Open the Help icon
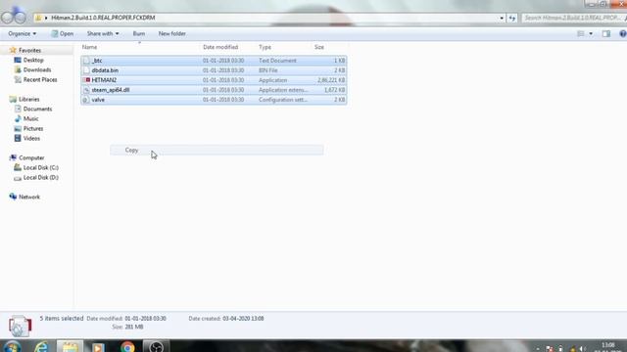The height and width of the screenshot is (352, 627). click(x=623, y=34)
